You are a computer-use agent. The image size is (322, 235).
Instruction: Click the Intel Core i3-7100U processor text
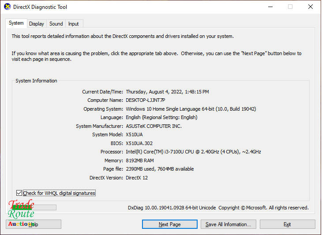[x=193, y=152]
